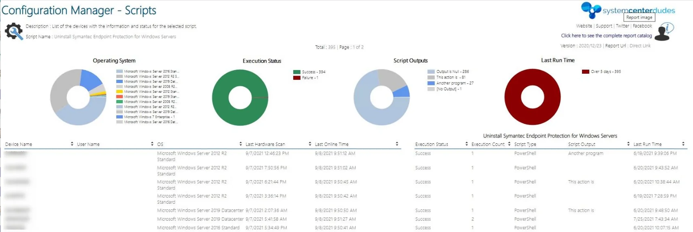Click the Script Type column header
Viewport: 693px width, 232px height.
click(x=525, y=144)
